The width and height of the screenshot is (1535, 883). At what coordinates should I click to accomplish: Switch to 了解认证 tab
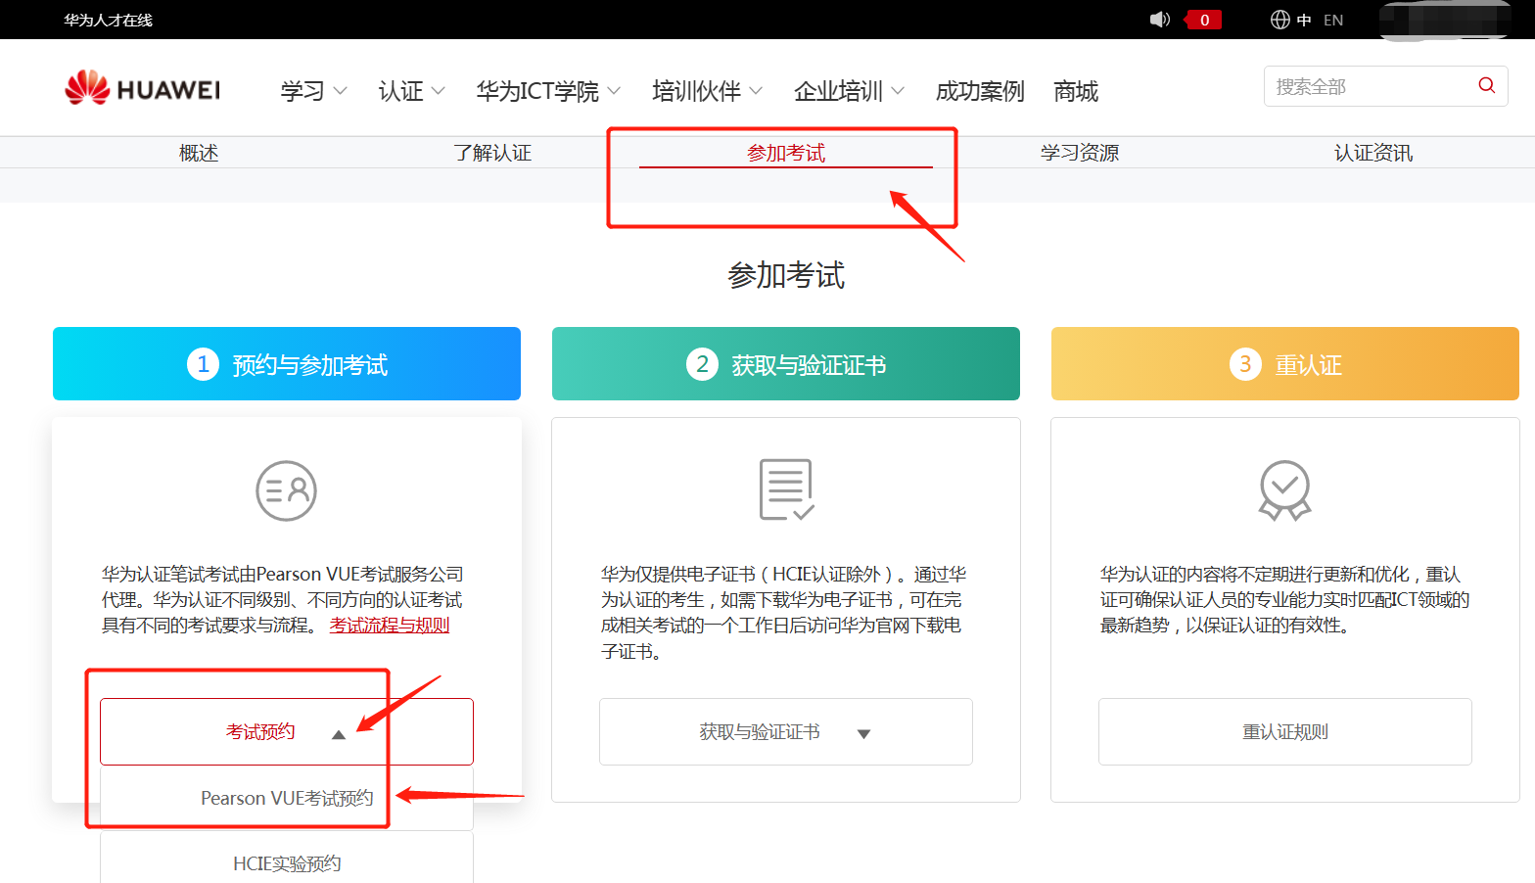492,153
